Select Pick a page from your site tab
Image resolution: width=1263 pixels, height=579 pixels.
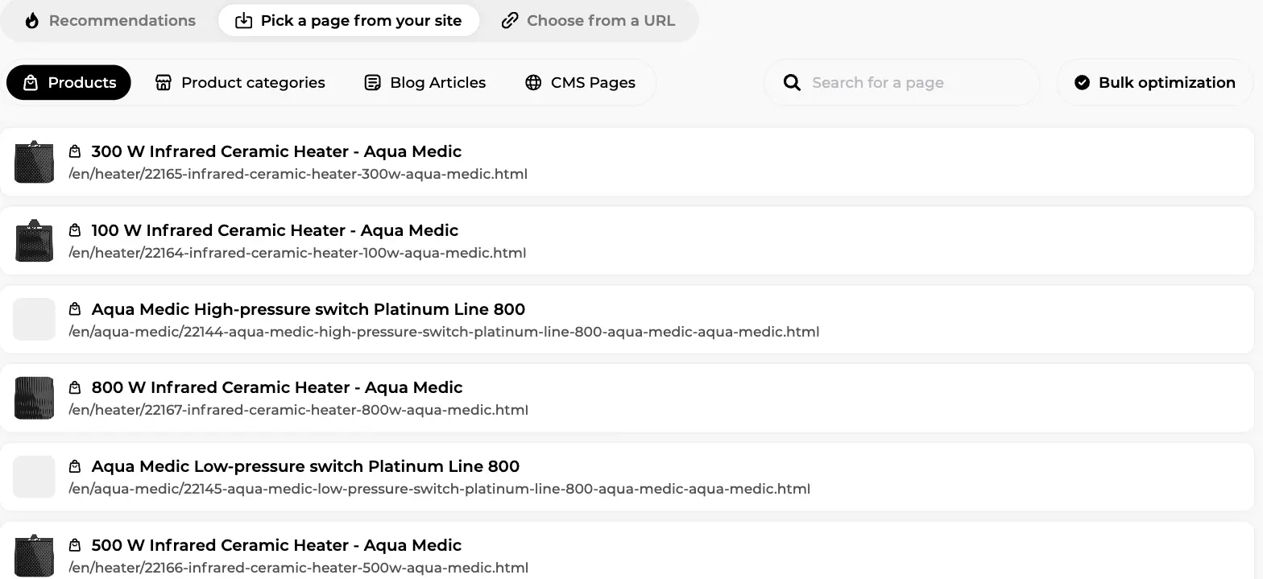(x=349, y=21)
